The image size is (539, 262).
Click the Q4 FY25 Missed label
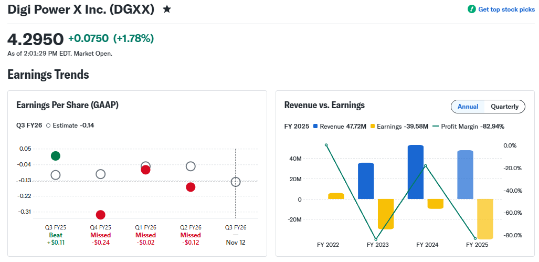point(100,235)
